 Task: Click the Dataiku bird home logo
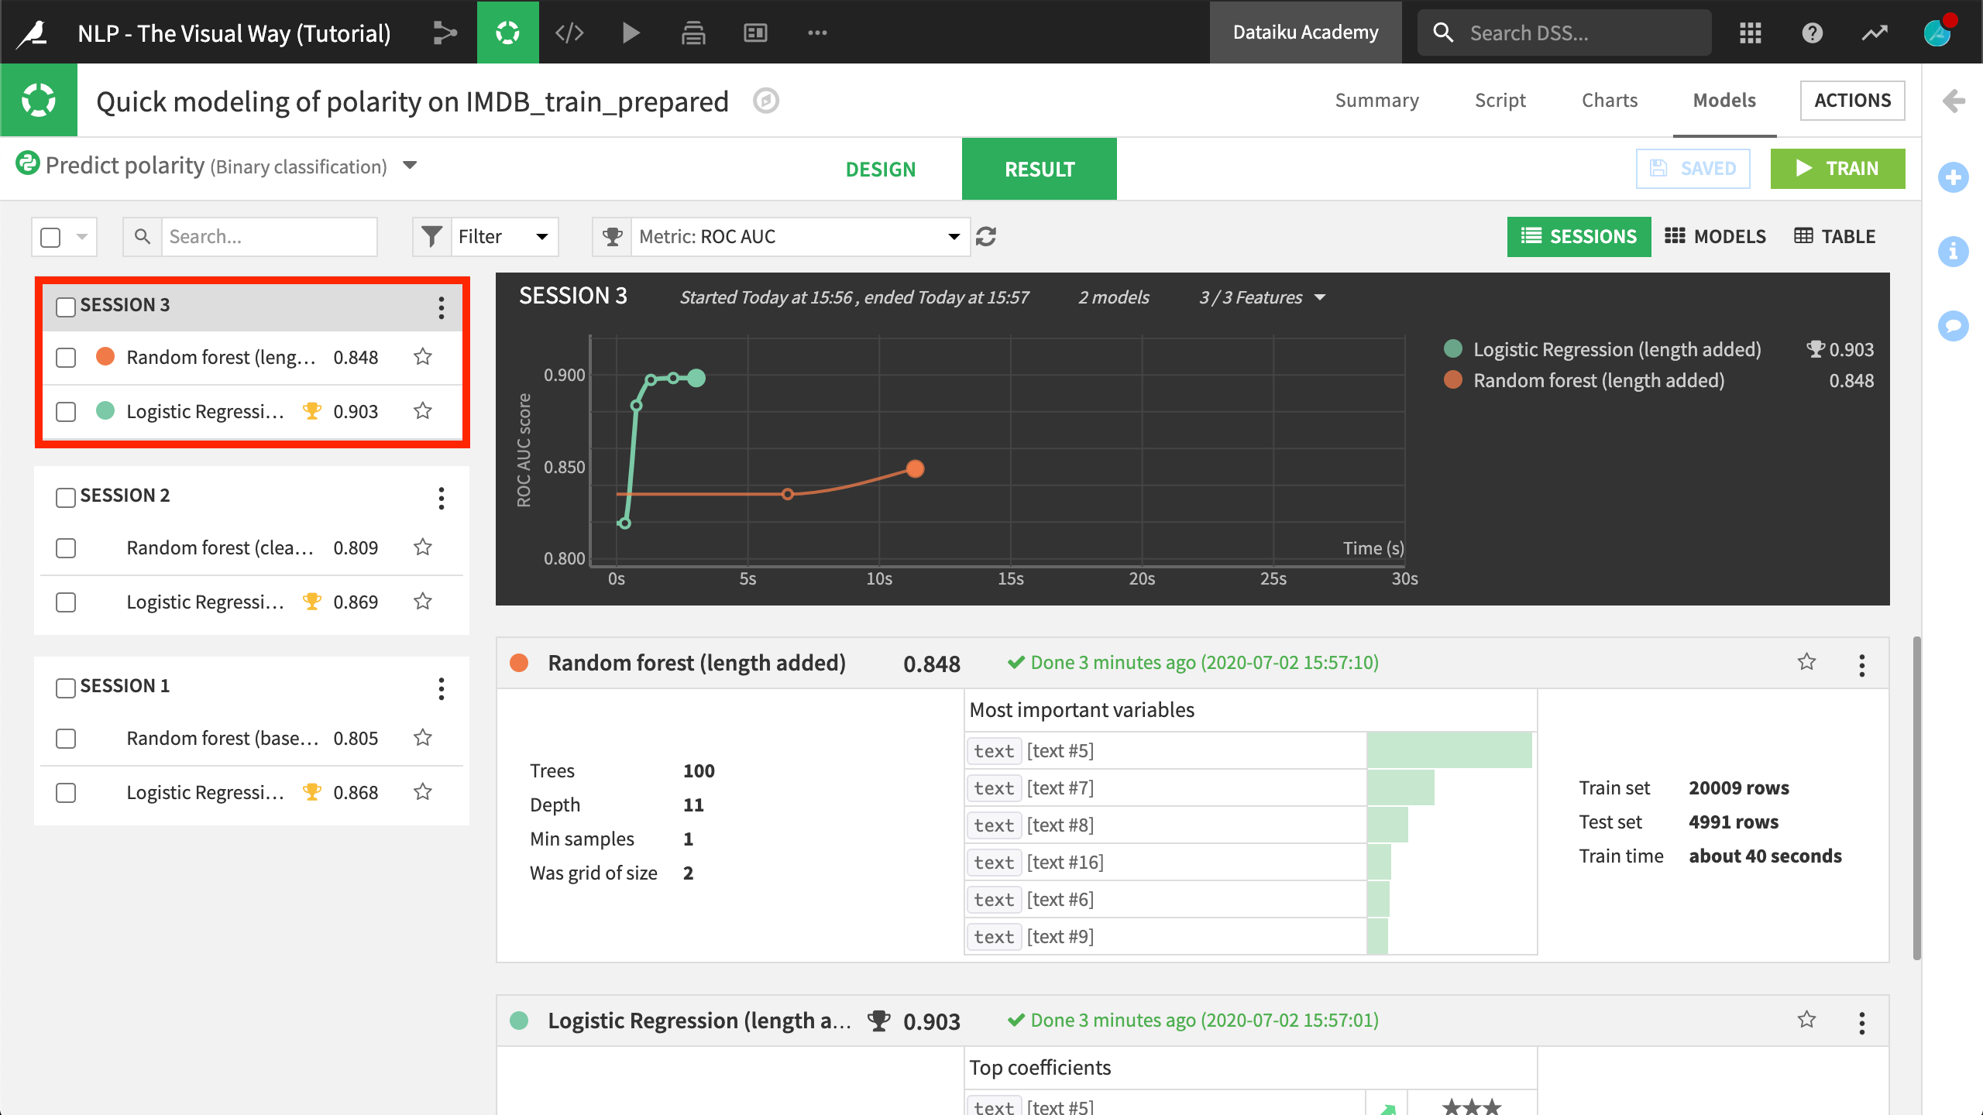33,33
